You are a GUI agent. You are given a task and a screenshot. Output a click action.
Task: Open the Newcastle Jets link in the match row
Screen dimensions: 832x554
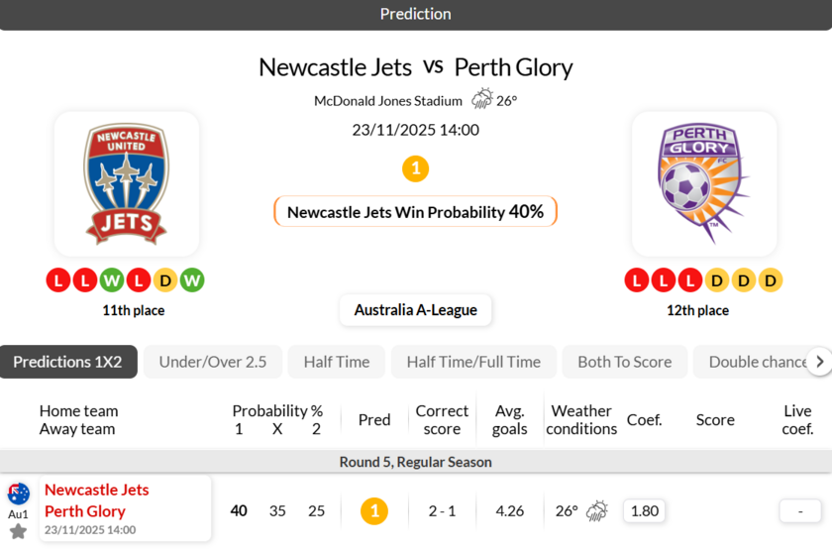pos(96,490)
